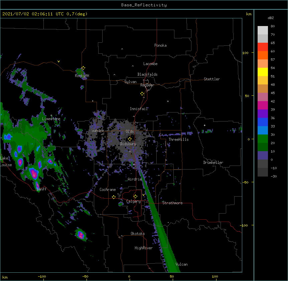
Task: Click the yellow V marker northwest of RockyMH
Action: 58,61
